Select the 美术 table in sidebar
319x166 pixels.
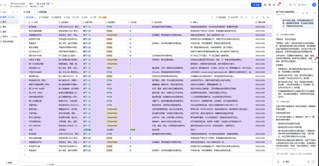9,22
